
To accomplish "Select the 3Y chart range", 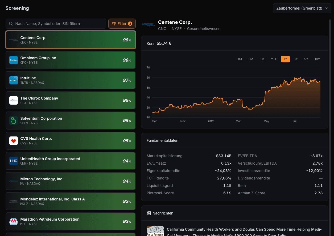I will pyautogui.click(x=296, y=59).
